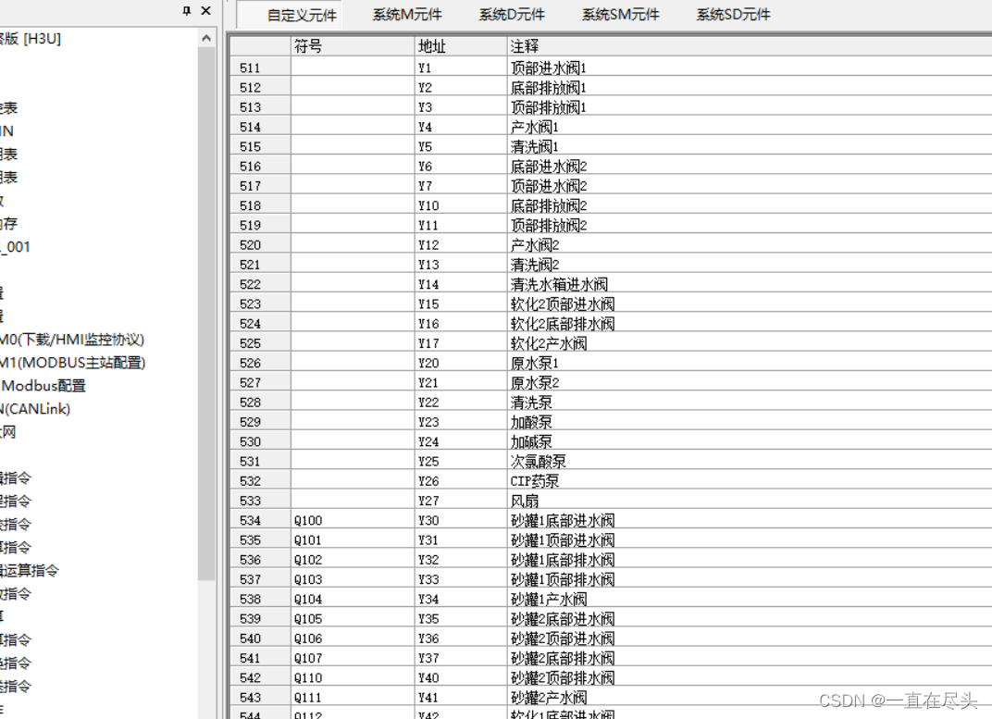Open the 系统M元件 tab
The image size is (992, 719).
click(x=407, y=15)
